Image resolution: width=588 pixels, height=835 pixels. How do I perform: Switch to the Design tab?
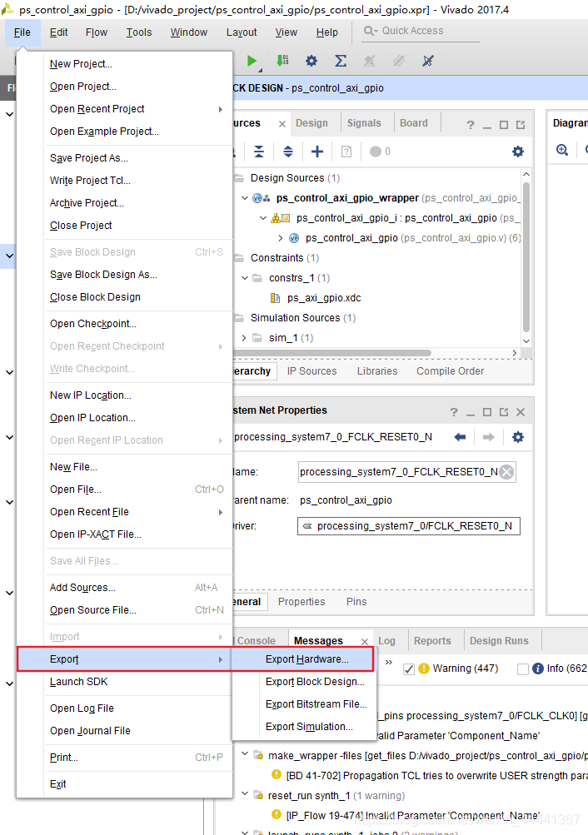pos(311,123)
